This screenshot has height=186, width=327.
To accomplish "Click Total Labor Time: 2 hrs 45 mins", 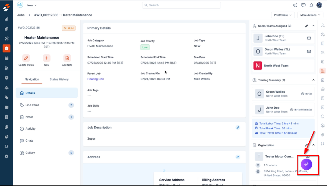I will (279, 124).
